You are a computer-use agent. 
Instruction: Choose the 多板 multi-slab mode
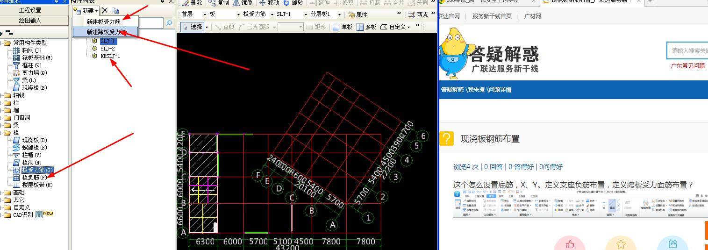click(366, 27)
